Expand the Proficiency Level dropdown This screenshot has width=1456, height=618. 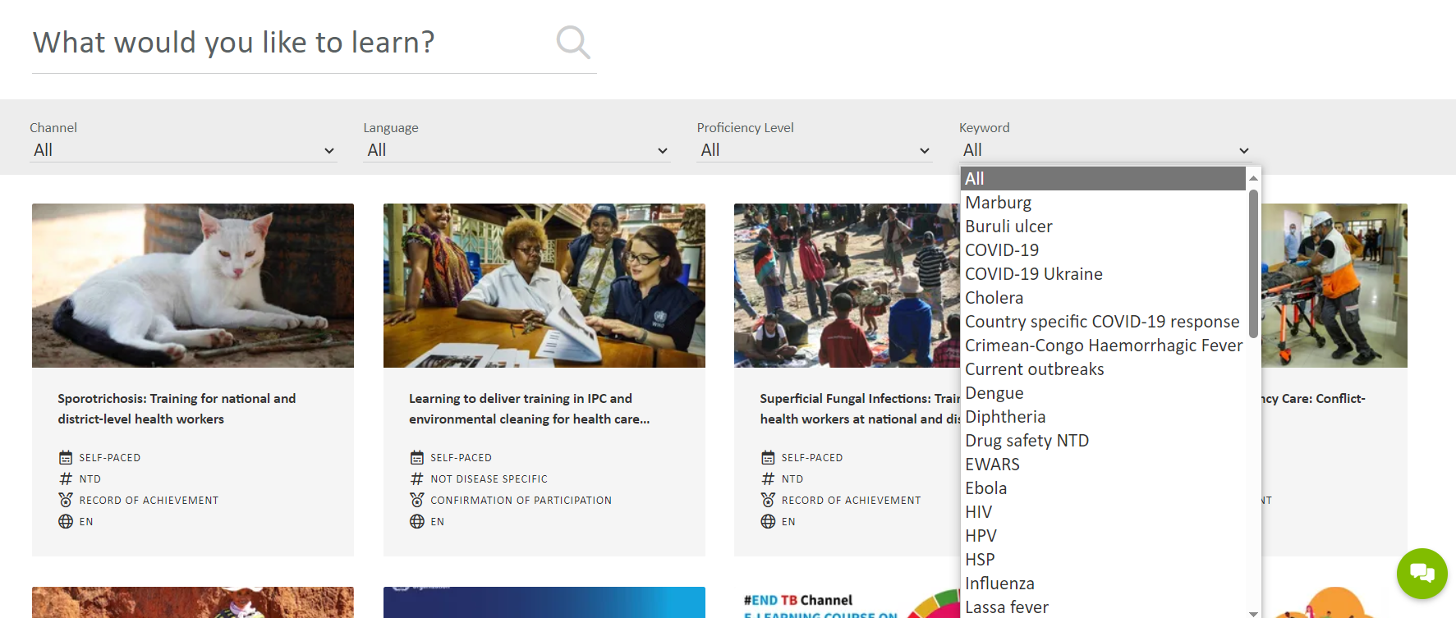coord(815,150)
